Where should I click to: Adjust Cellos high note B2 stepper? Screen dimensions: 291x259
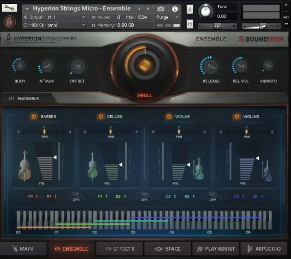click(125, 197)
